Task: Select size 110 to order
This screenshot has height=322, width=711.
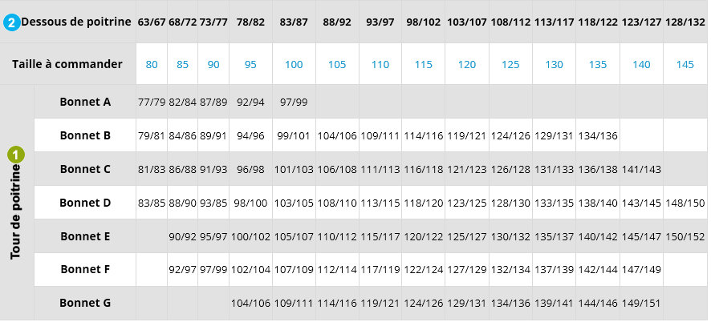Action: [x=380, y=65]
